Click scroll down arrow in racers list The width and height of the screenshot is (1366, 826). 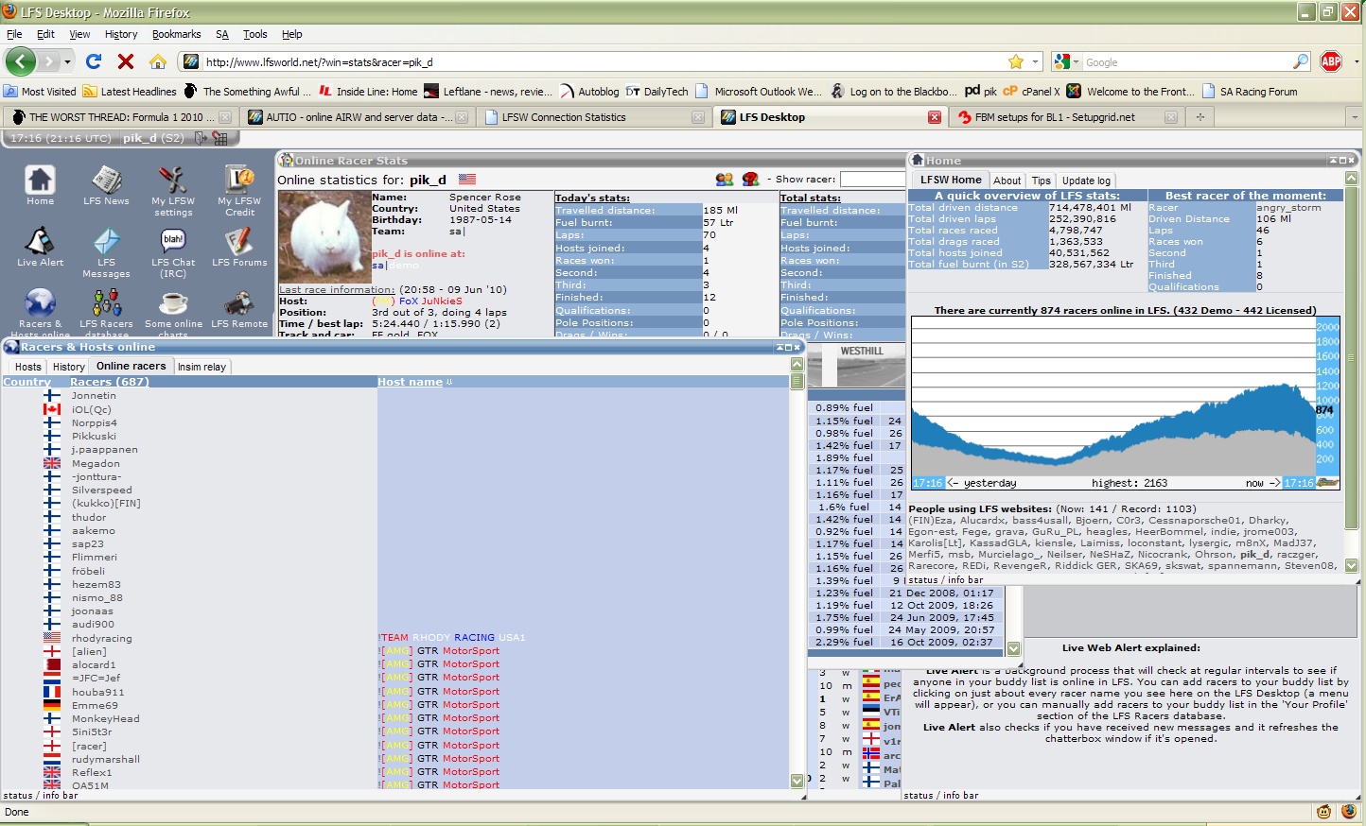click(797, 782)
